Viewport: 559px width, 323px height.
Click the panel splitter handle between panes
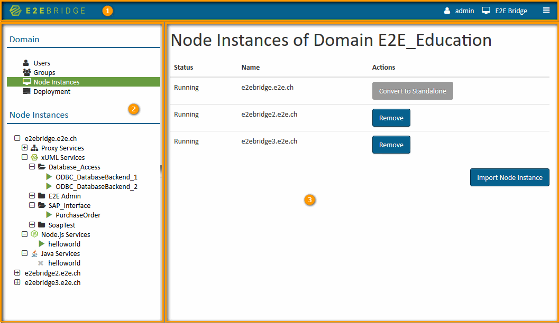[x=161, y=170]
